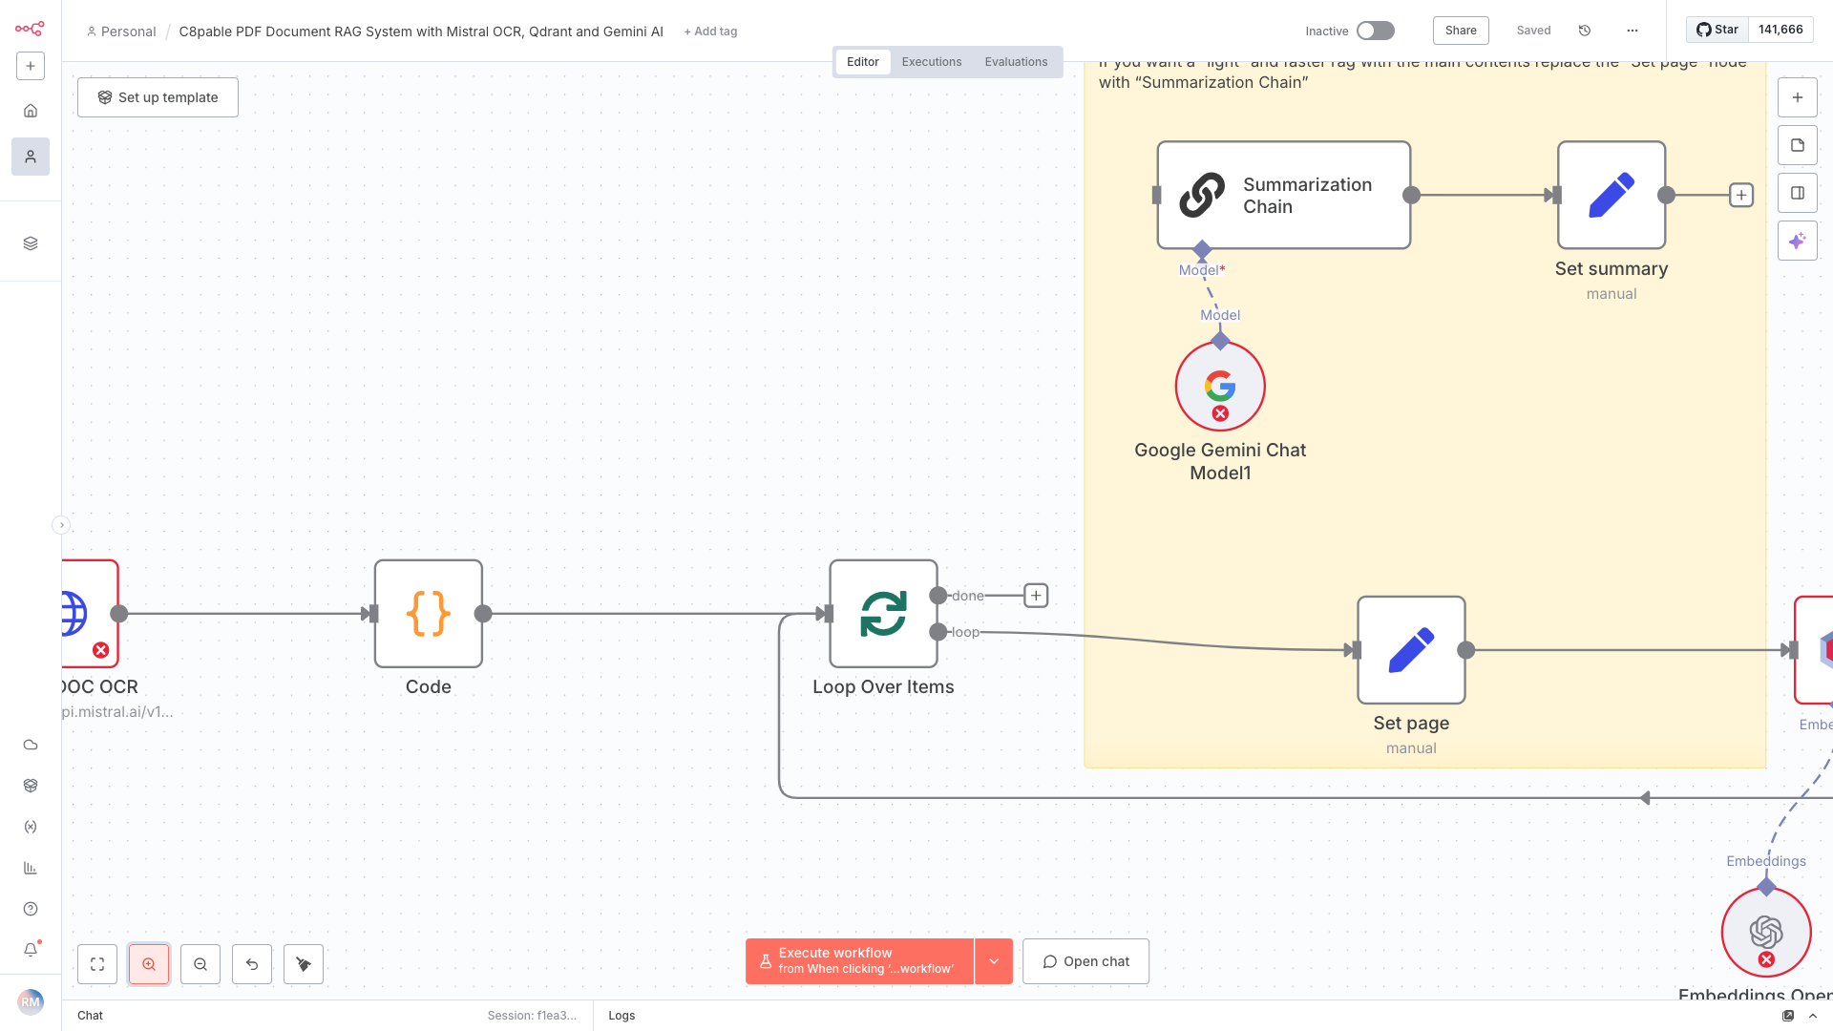Image resolution: width=1833 pixels, height=1031 pixels.
Task: Toggle the focus panel icon on right
Action: pyautogui.click(x=1798, y=193)
